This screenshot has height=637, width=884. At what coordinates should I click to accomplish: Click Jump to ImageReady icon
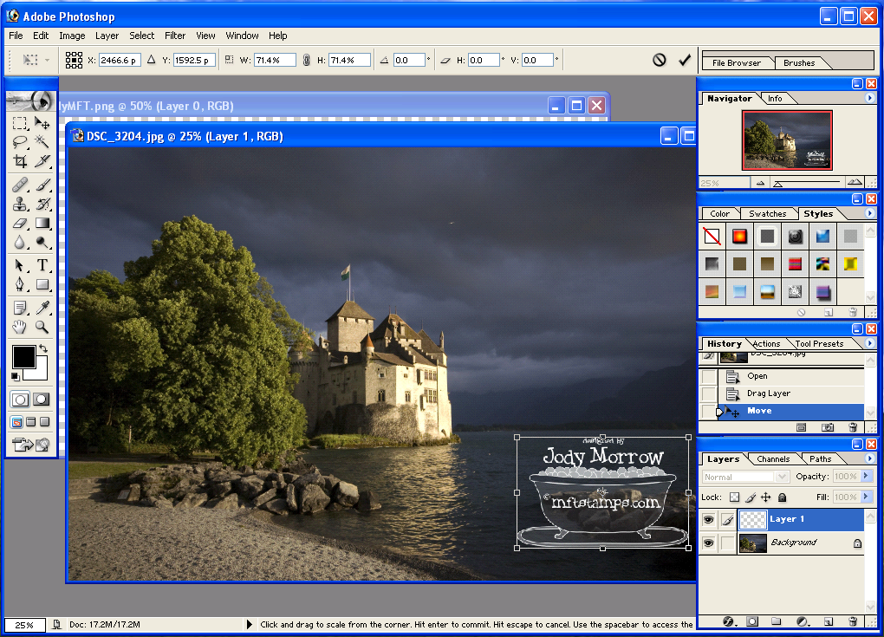click(31, 445)
